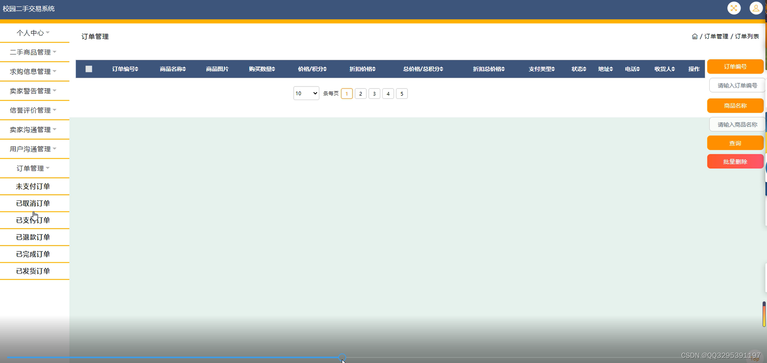Screen dimensions: 767x363
Task: Open 未支付订单 submenu item
Action: [34, 187]
